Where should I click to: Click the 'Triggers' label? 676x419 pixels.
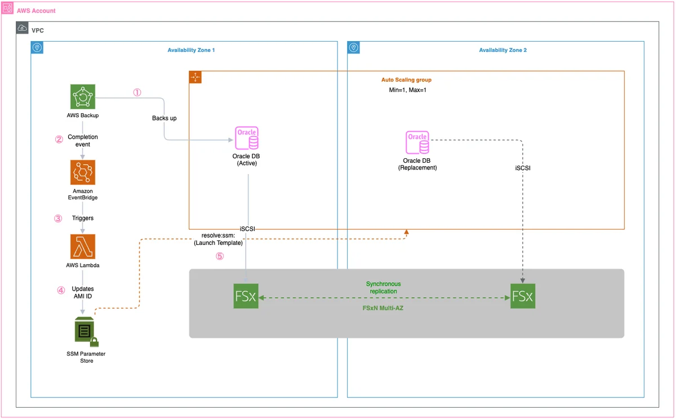pos(83,218)
